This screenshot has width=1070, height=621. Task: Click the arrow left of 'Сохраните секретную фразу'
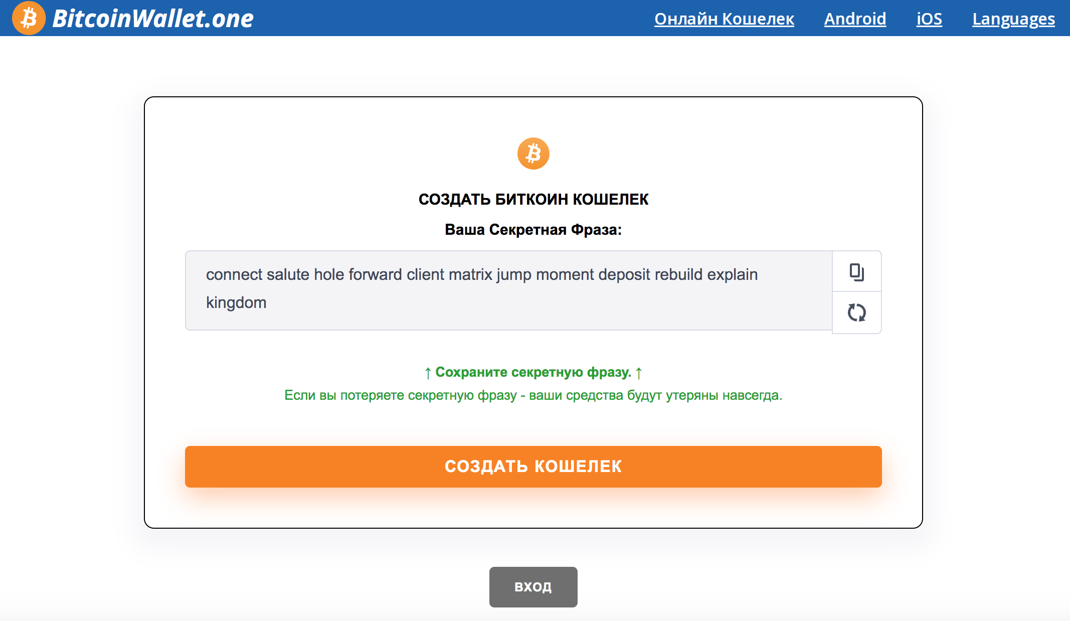click(x=428, y=373)
